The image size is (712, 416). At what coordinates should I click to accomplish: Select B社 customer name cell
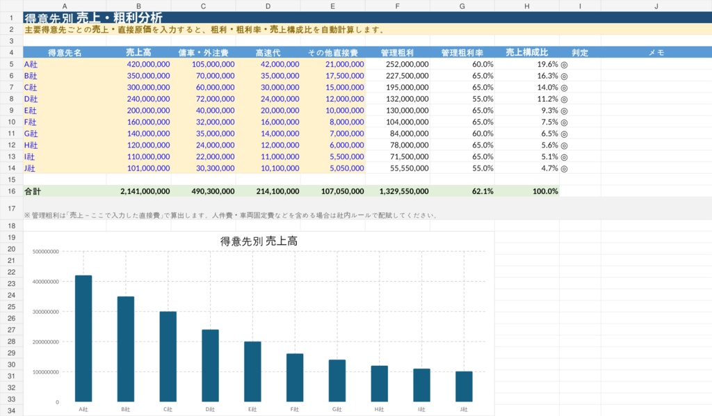coord(65,76)
